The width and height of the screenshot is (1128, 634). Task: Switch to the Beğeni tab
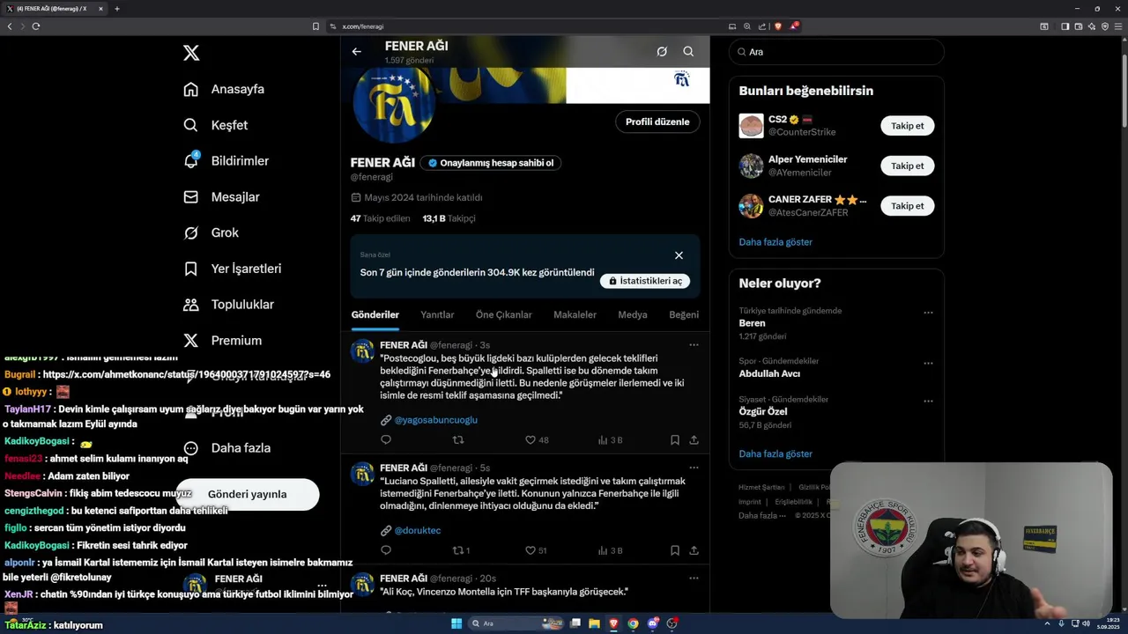click(684, 315)
